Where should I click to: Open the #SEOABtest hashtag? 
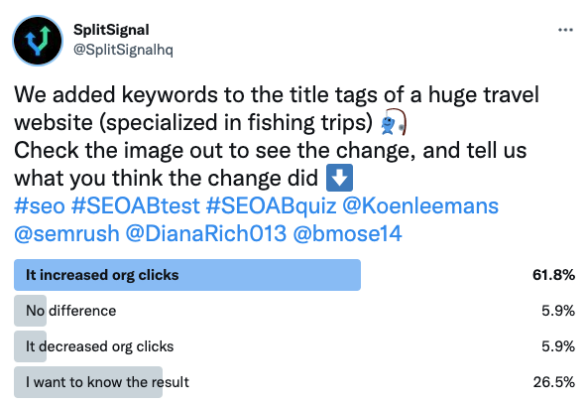click(136, 205)
